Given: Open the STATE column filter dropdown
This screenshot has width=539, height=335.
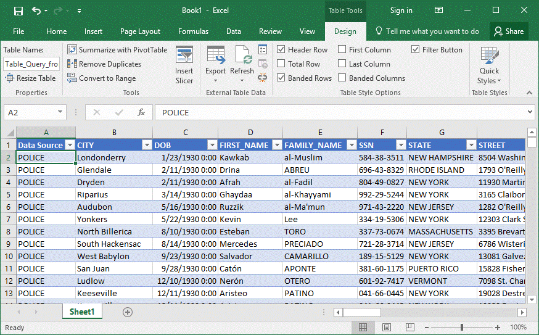Looking at the screenshot, I should (471, 145).
